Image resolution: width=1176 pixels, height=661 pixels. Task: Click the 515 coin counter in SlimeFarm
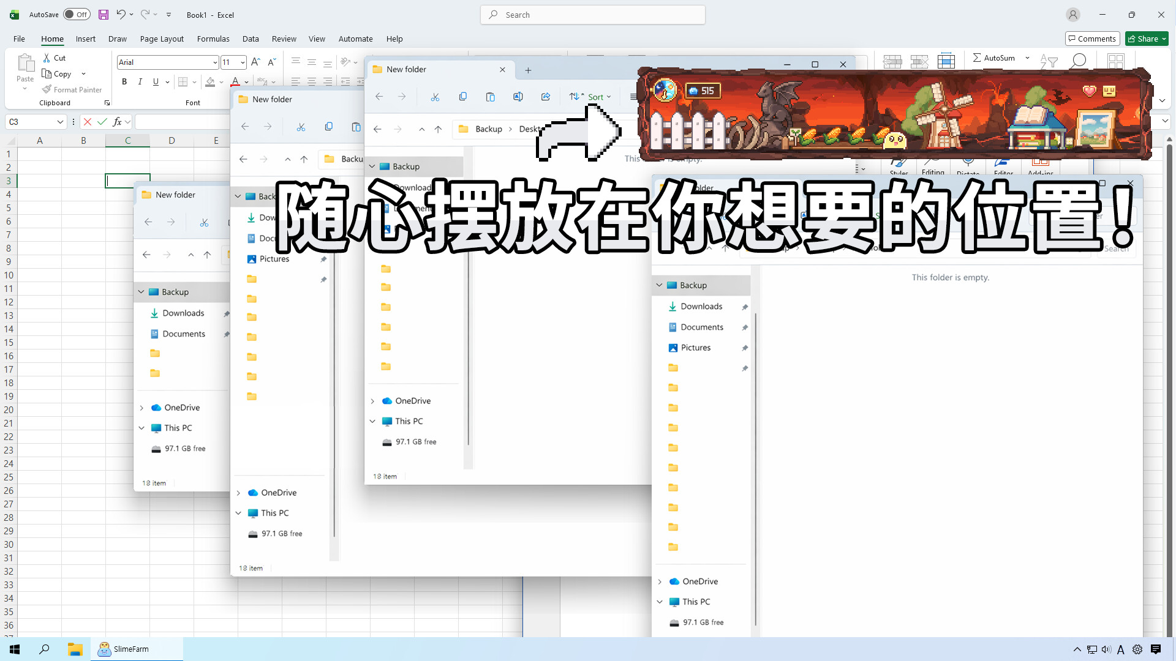pyautogui.click(x=702, y=91)
